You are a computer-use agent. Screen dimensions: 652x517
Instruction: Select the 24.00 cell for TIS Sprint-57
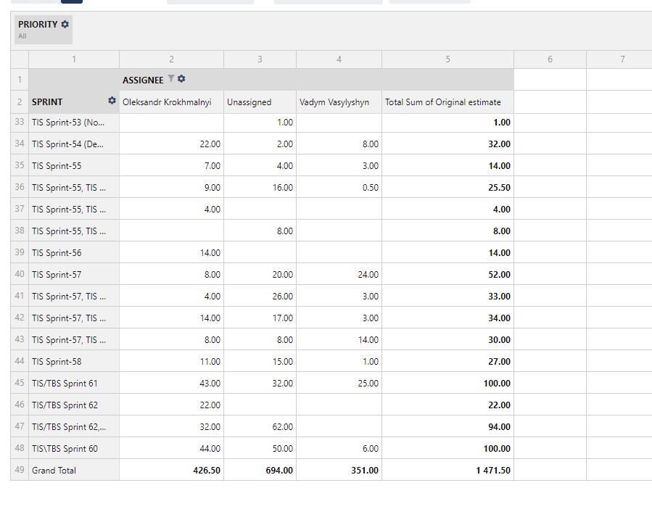pyautogui.click(x=339, y=274)
